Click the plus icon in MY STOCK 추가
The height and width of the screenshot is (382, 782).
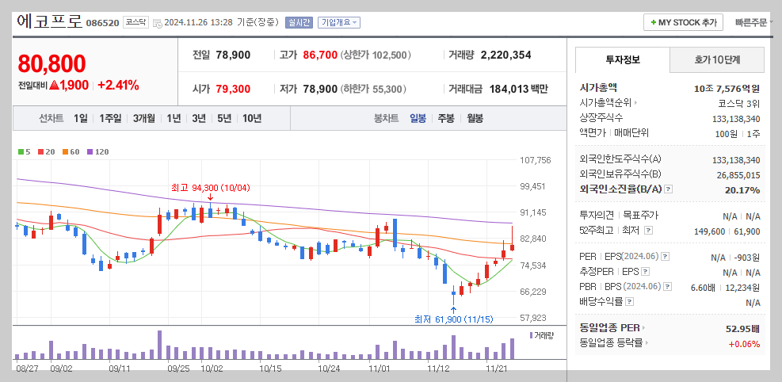(653, 22)
